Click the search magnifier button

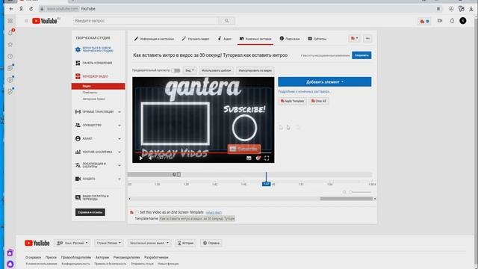click(226, 21)
